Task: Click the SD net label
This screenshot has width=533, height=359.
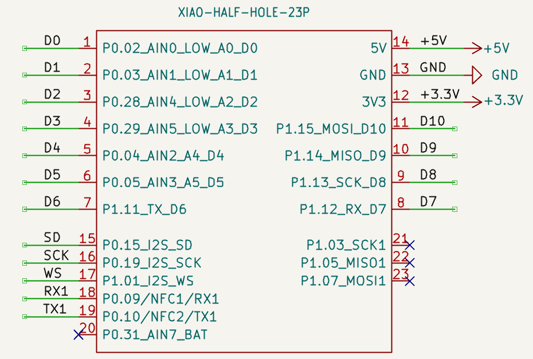Action: (52, 238)
